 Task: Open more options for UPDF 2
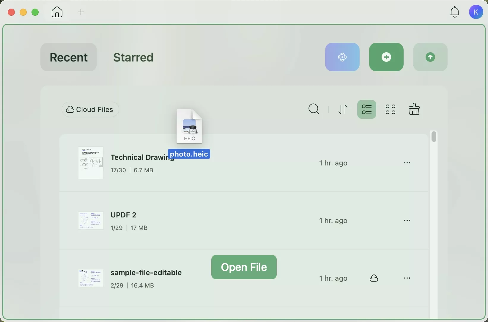(407, 221)
